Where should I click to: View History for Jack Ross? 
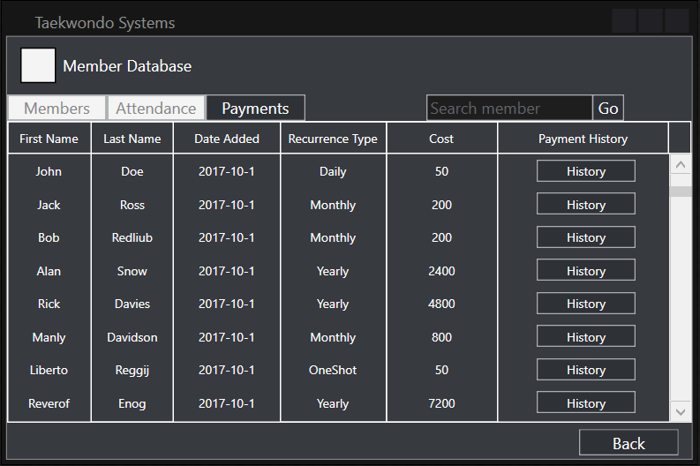tap(585, 205)
